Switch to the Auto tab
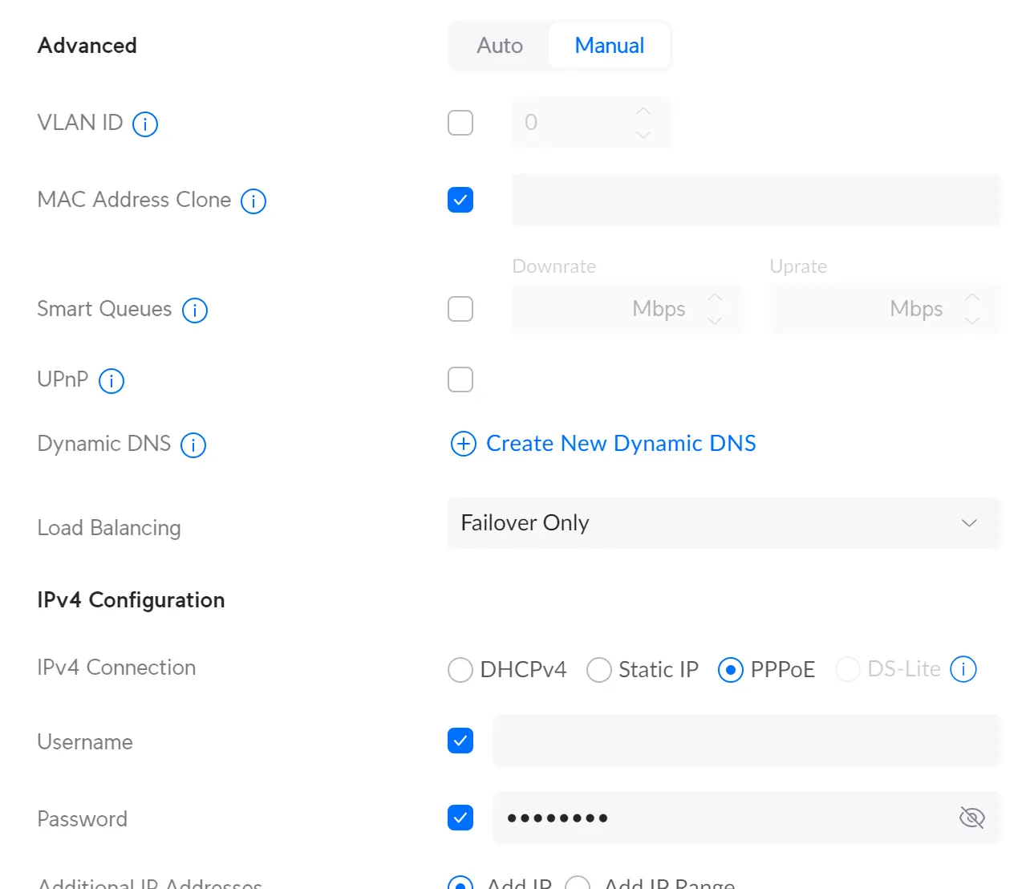 point(499,46)
